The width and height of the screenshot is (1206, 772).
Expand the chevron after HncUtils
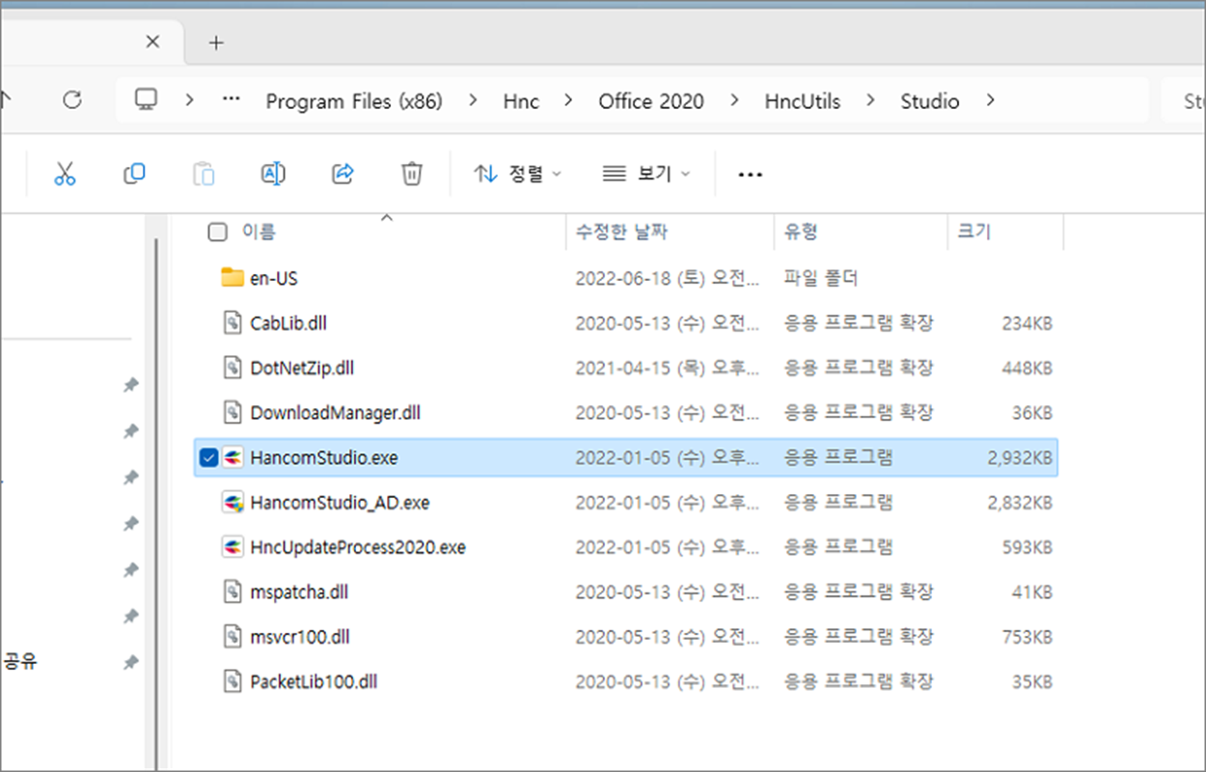(871, 100)
